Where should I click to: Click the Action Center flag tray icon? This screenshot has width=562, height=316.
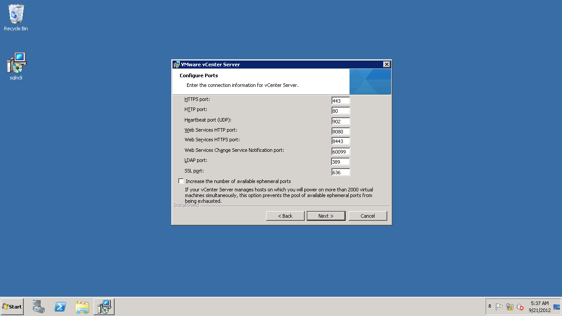(499, 307)
